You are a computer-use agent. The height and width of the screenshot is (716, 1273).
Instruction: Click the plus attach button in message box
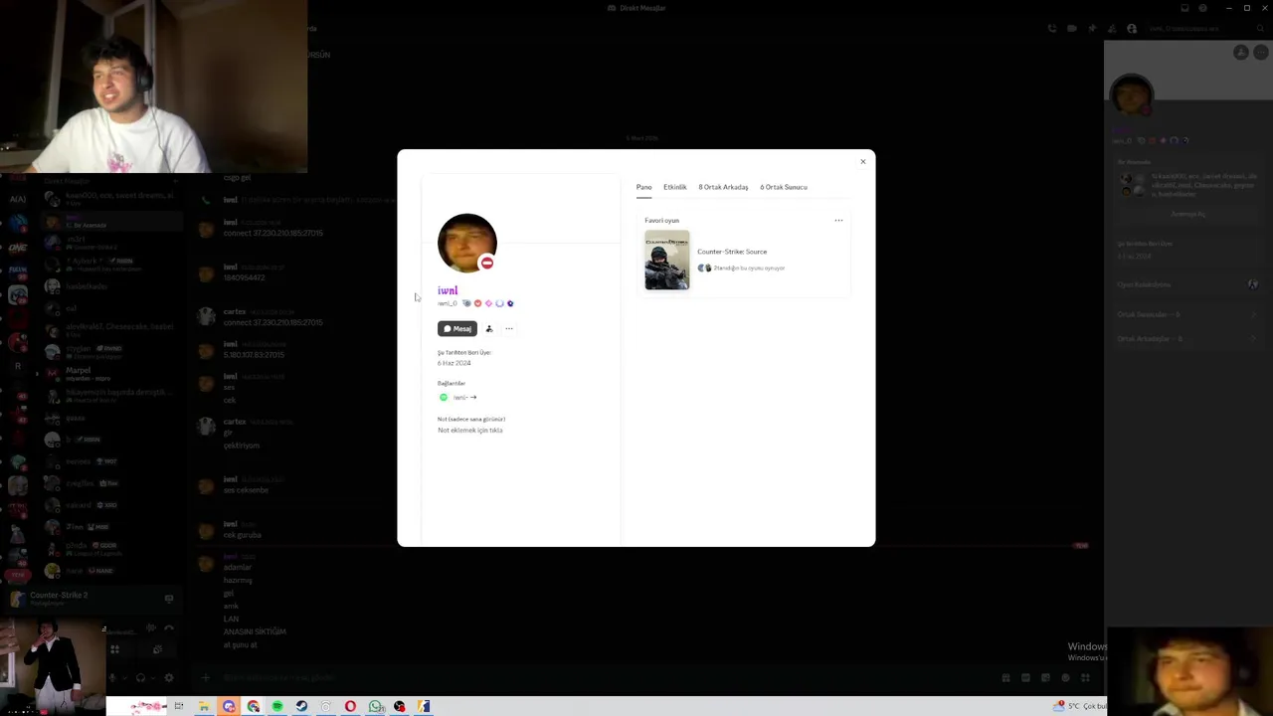click(206, 678)
